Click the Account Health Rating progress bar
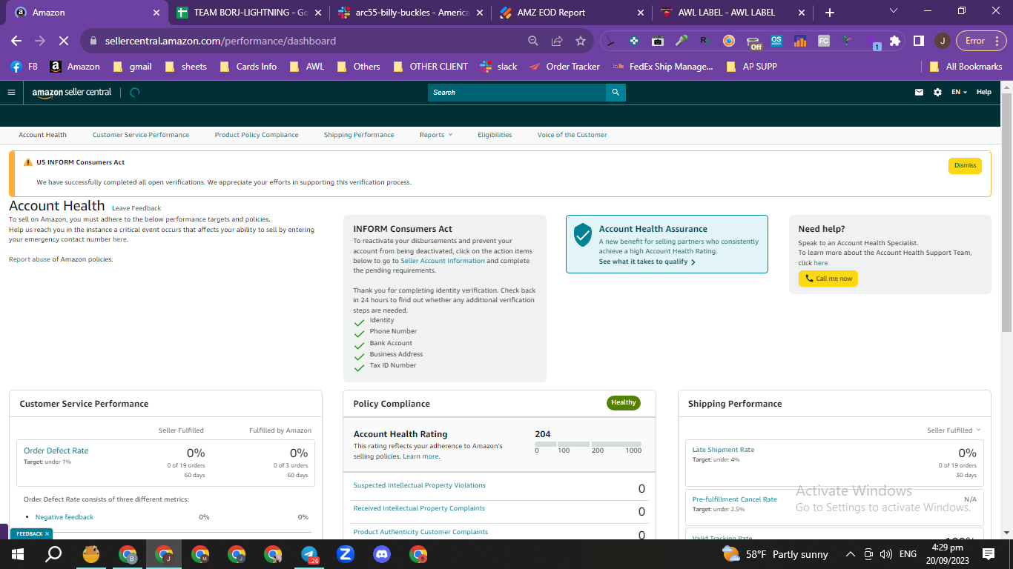The height and width of the screenshot is (569, 1013). point(588,444)
